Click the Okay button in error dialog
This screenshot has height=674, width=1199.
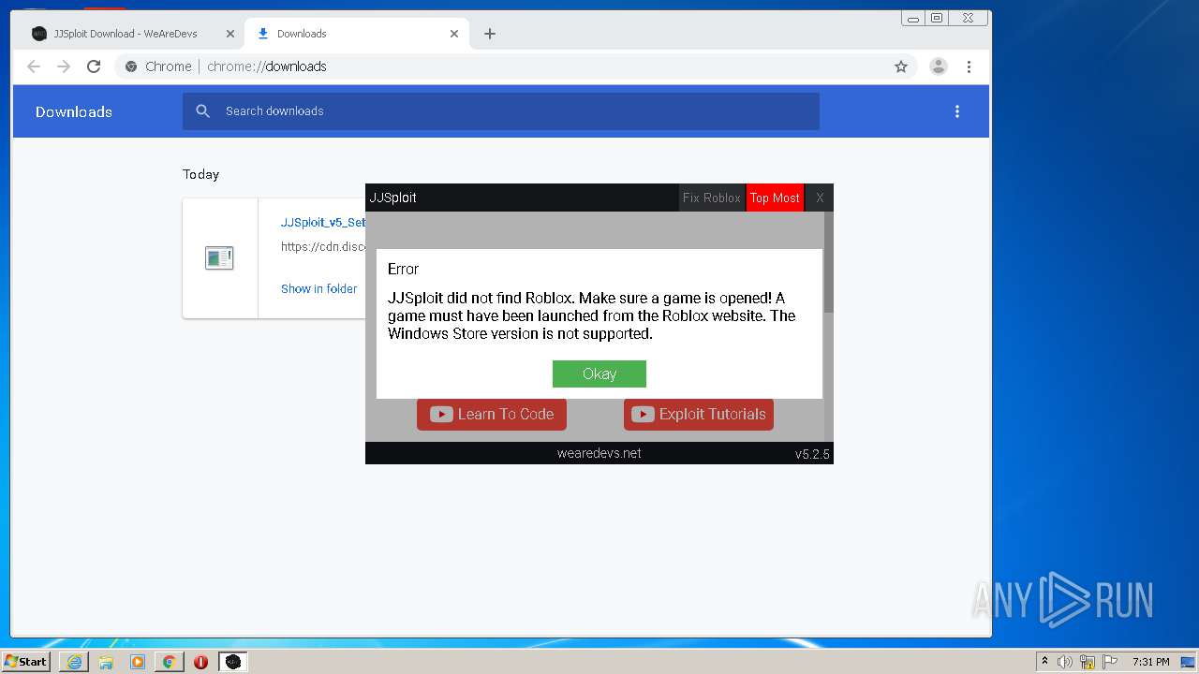(x=599, y=374)
